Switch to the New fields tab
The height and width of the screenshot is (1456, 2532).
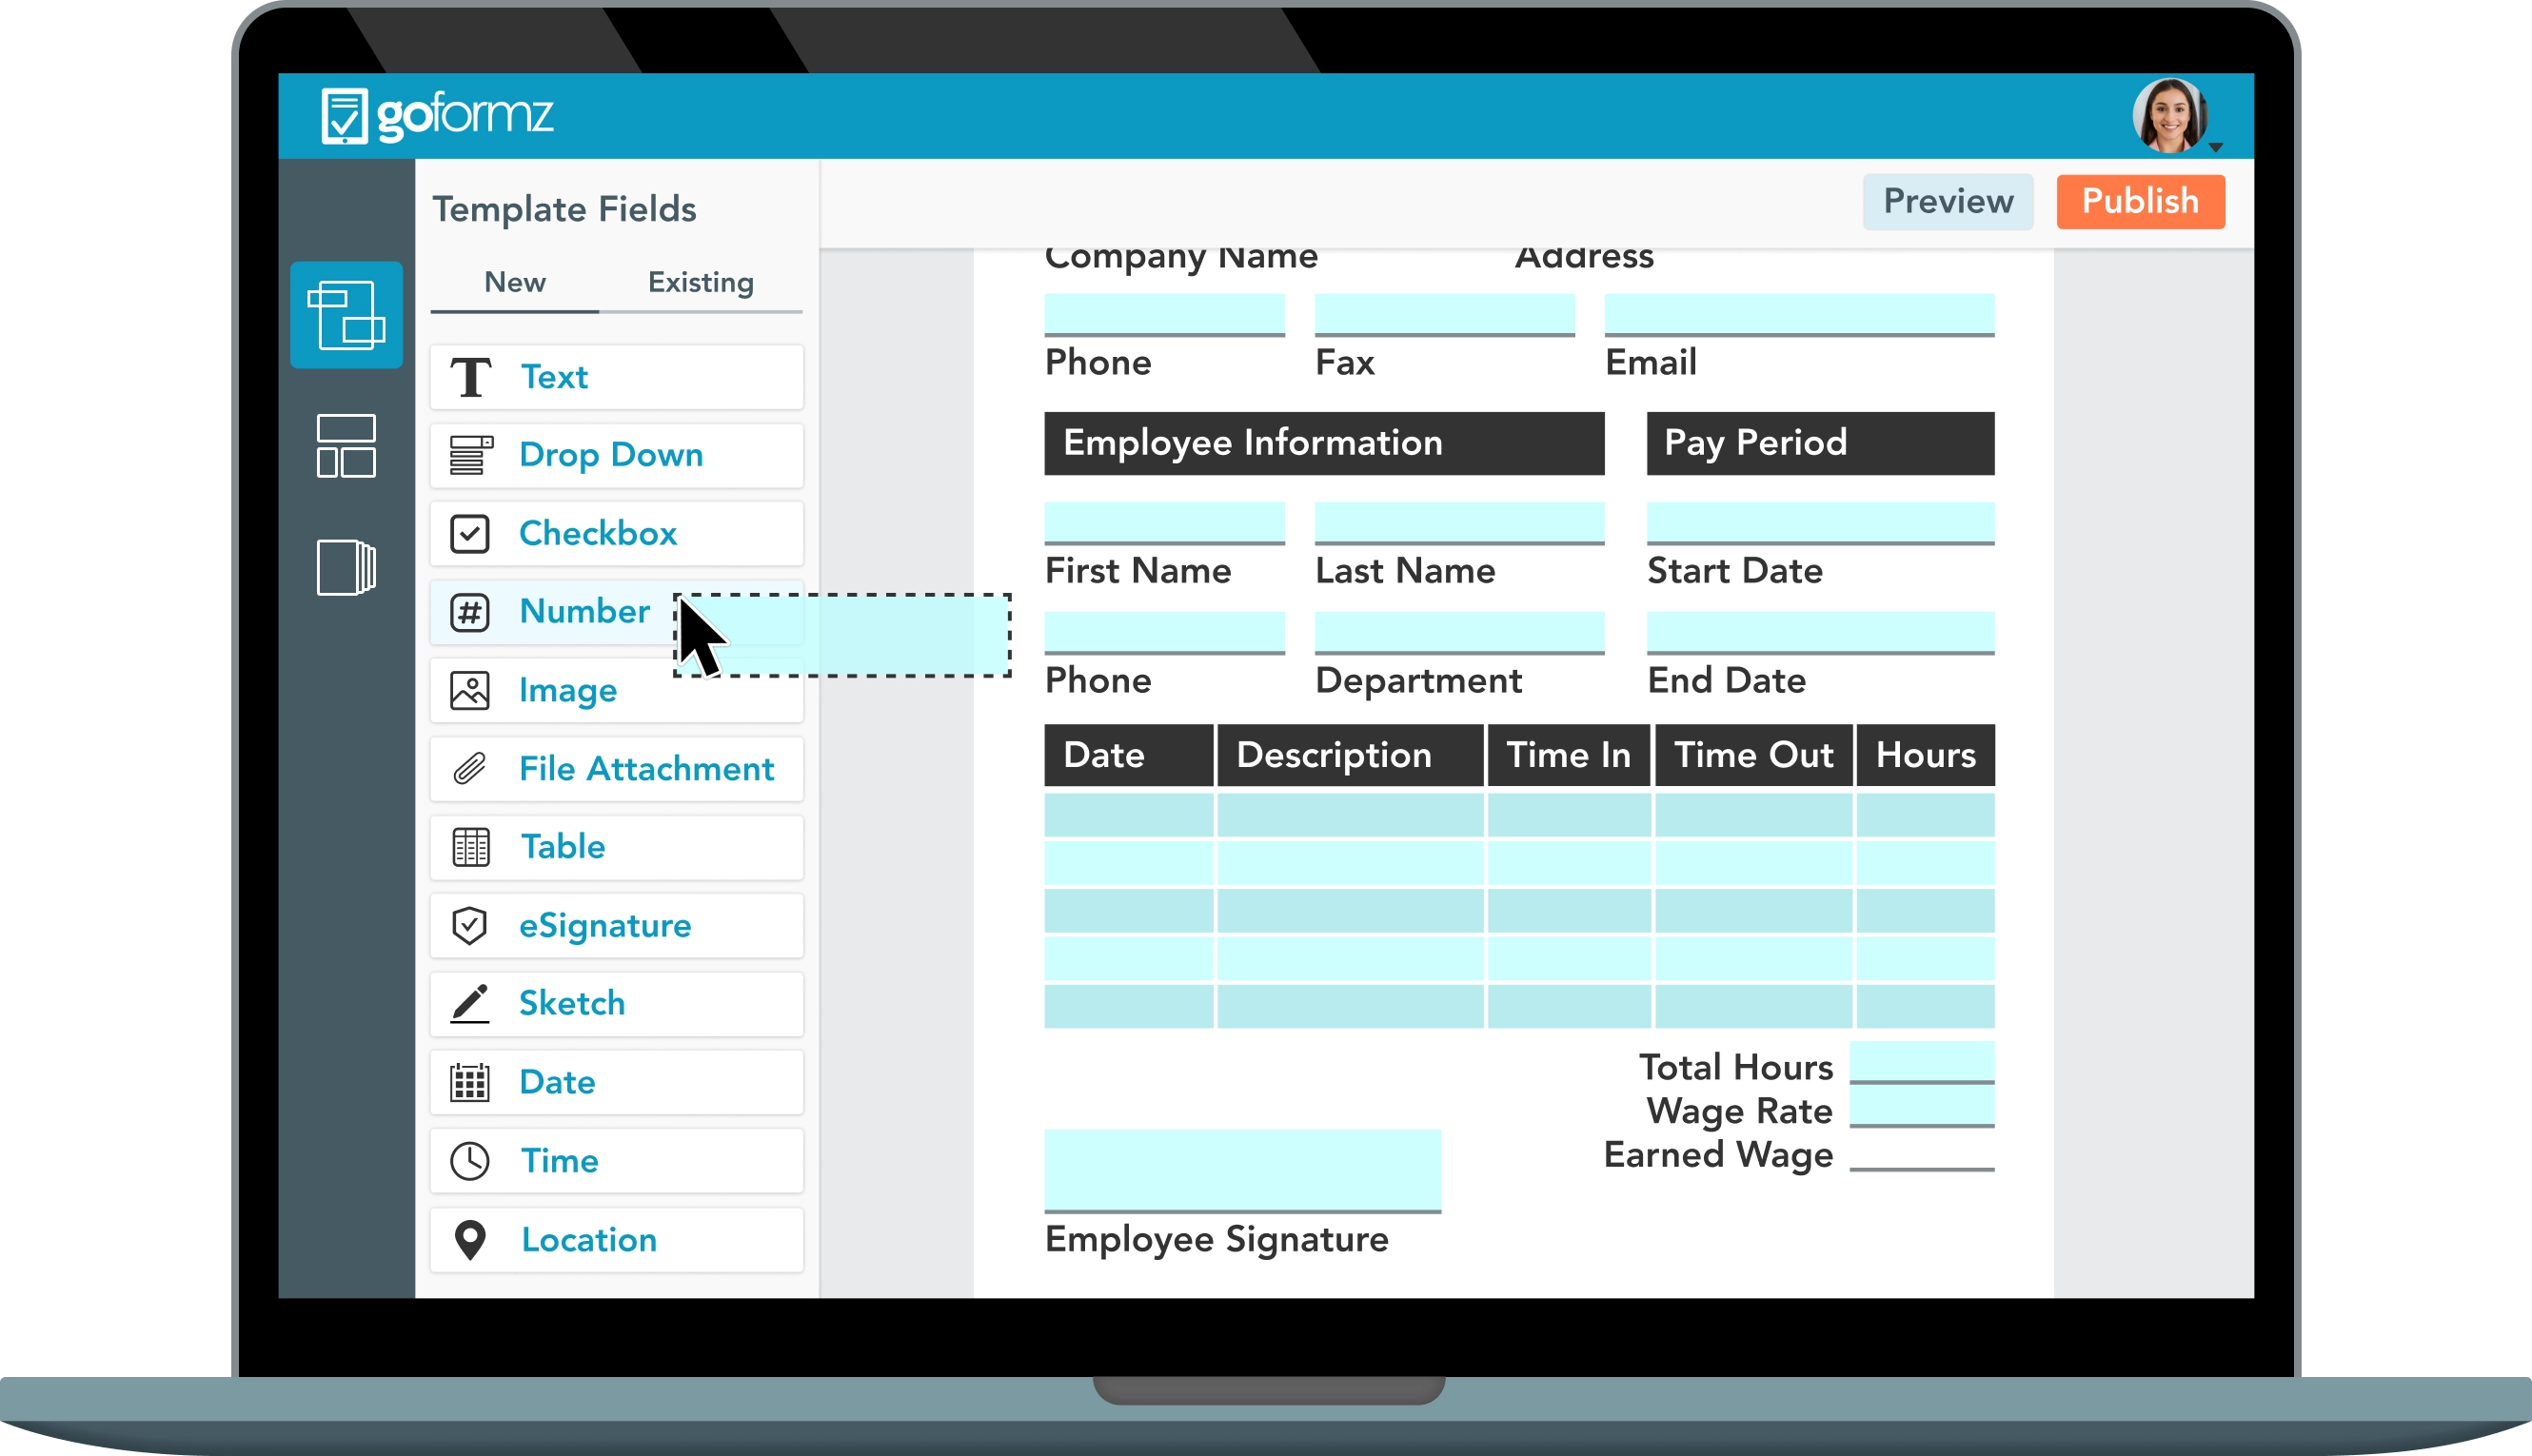(515, 283)
